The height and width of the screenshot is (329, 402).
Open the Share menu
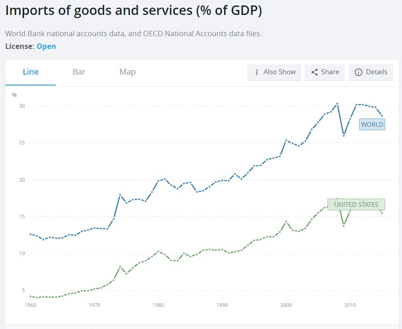[325, 72]
